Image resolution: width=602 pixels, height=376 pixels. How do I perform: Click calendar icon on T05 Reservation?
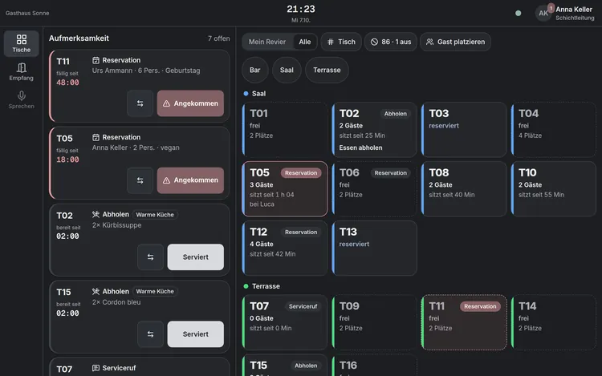coord(96,137)
